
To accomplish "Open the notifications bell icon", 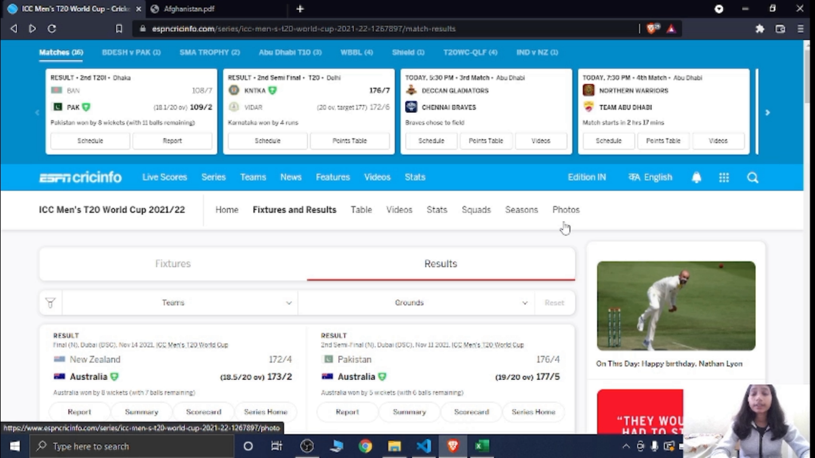I will tap(696, 177).
